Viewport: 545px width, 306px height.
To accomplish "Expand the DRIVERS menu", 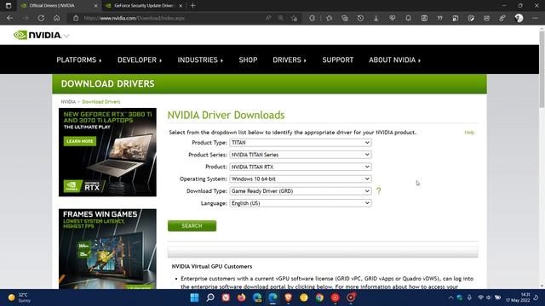I will coord(290,60).
